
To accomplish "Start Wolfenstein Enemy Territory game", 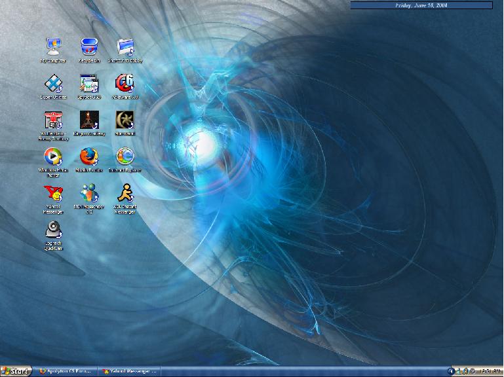I will [53, 120].
